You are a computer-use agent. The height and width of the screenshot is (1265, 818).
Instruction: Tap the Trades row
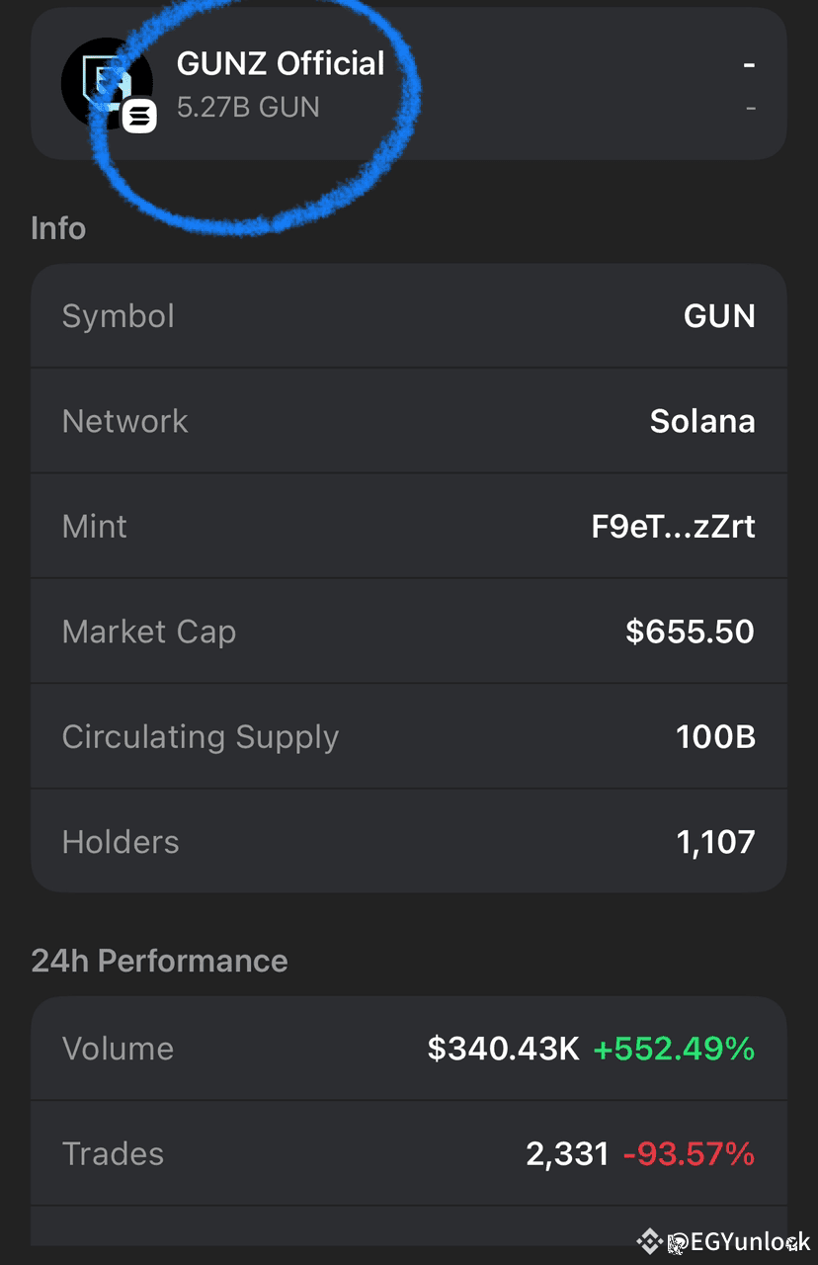409,1153
